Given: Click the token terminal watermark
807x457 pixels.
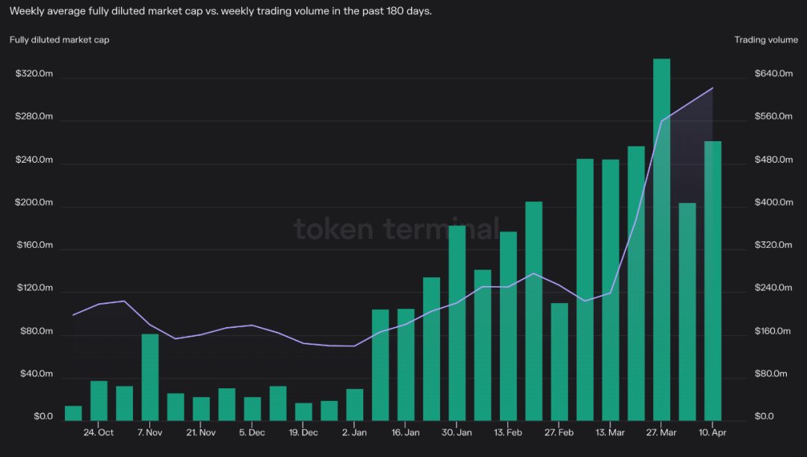Looking at the screenshot, I should tap(396, 228).
